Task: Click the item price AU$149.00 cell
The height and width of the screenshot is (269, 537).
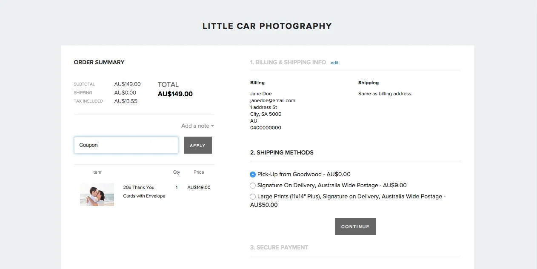Action: [199, 187]
